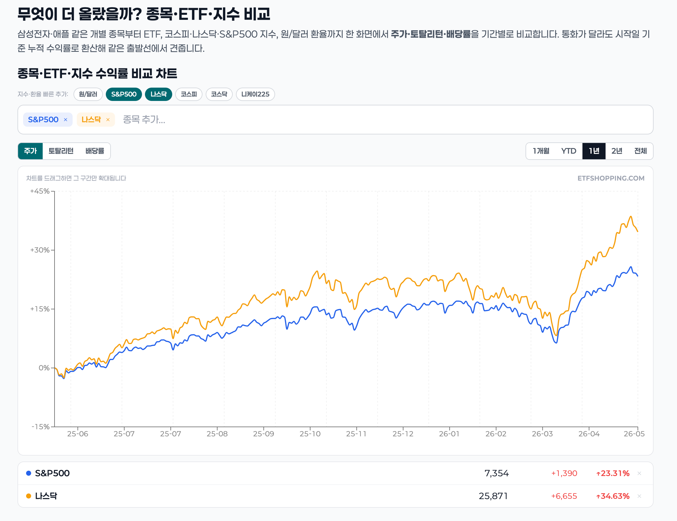The width and height of the screenshot is (677, 521).
Task: Click the 나스닥 name in the results list
Action: 46,496
